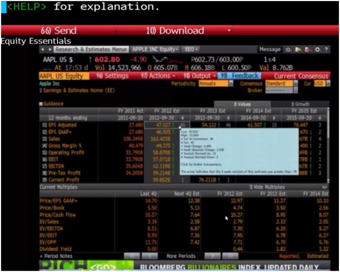Click the forward arrow navigation icon
Image resolution: width=340 pixels, height=272 pixels.
pos(50,49)
